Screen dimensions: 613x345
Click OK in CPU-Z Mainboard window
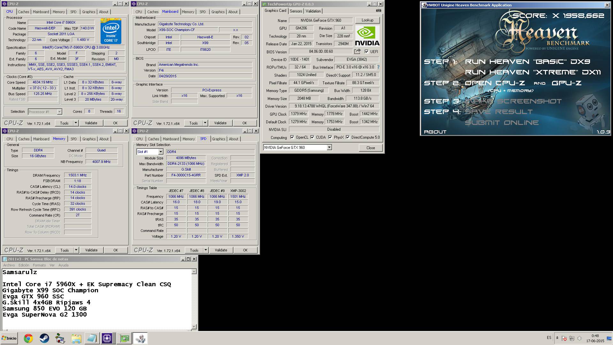[245, 123]
